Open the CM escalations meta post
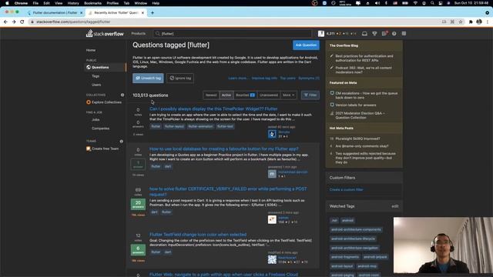Viewport: 493px width, 277px height. click(x=367, y=95)
